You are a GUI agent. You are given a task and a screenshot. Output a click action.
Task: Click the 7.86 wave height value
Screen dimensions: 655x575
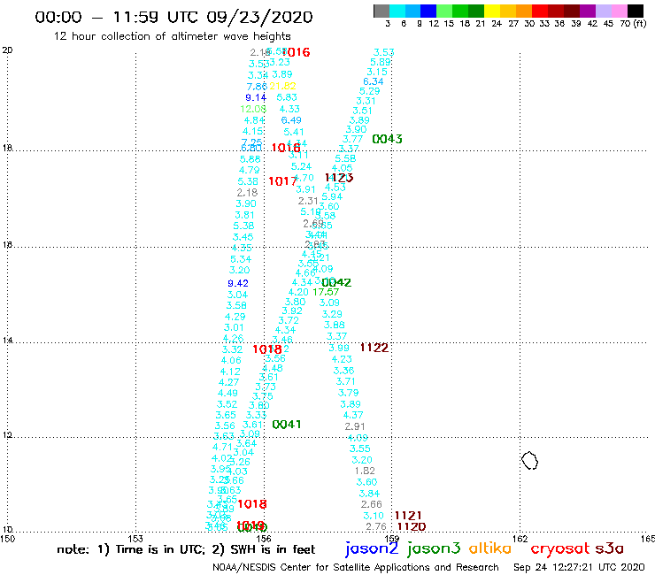click(257, 87)
